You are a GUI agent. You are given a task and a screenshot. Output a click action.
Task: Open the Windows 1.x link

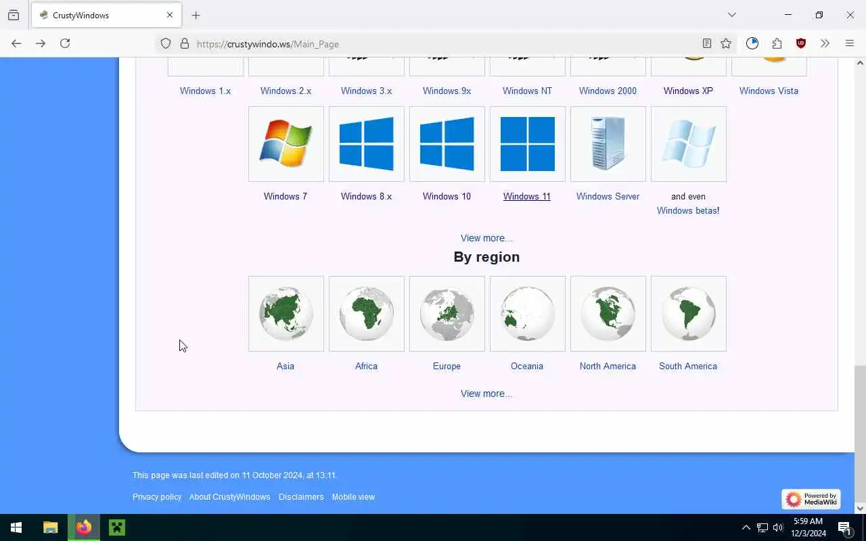coord(205,91)
